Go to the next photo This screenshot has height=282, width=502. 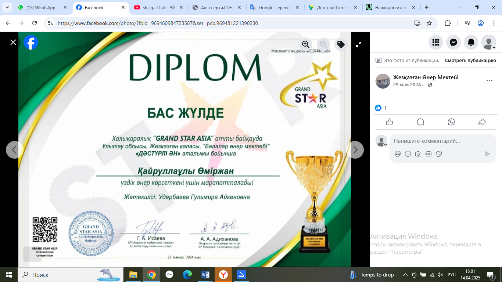[x=355, y=150]
